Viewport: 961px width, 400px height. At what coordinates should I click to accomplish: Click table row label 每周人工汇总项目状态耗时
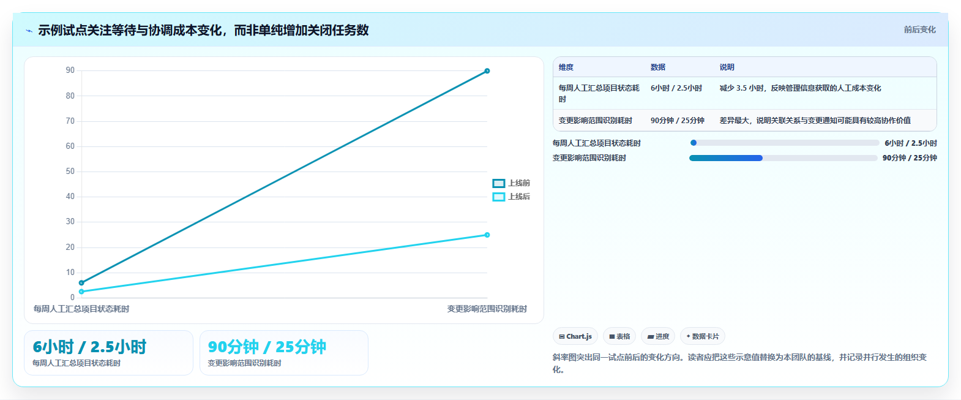click(x=599, y=94)
